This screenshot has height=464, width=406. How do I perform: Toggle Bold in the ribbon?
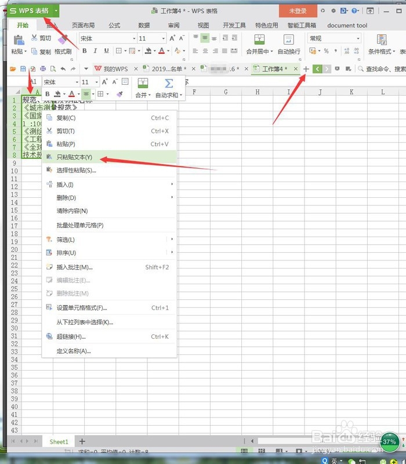click(85, 51)
